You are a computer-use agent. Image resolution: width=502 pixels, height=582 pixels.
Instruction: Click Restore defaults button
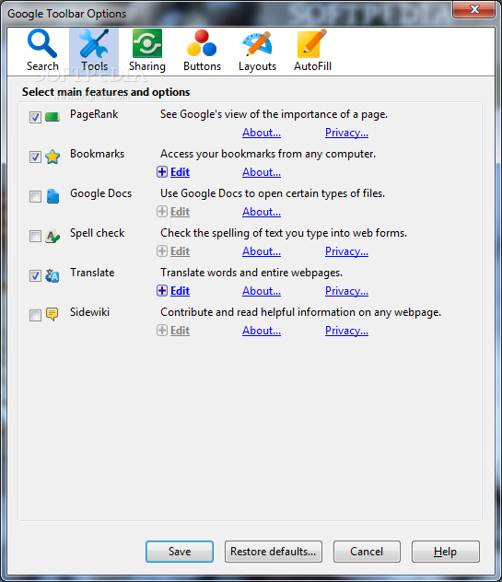click(274, 552)
